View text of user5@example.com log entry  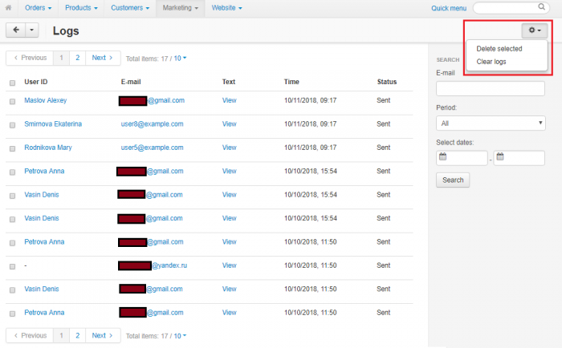[x=229, y=148]
